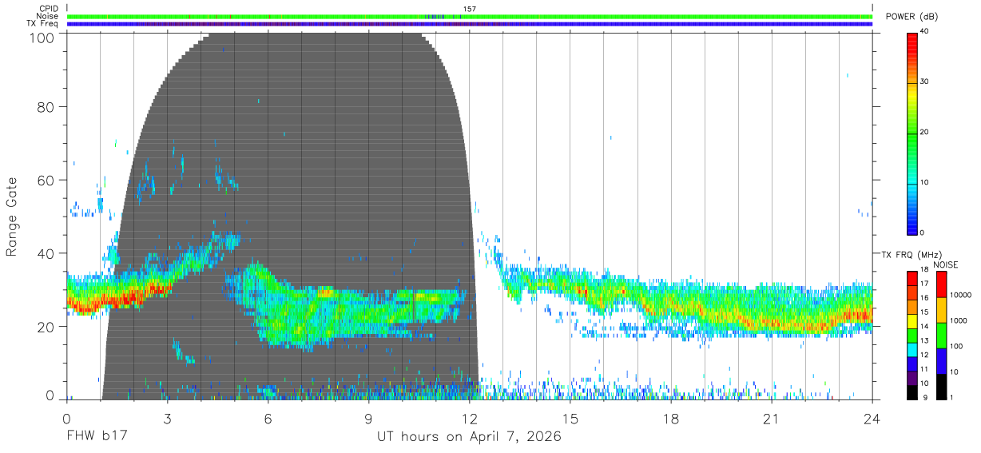Click the power scale value 30
981x453 pixels.
[926, 81]
